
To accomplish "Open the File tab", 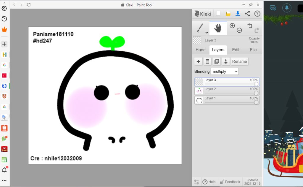I will 253,50.
